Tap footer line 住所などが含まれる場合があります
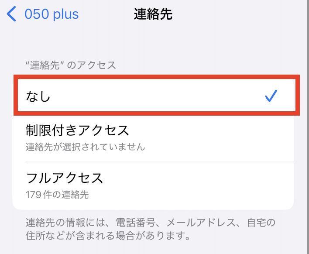This screenshot has width=309, height=254. (x=108, y=236)
